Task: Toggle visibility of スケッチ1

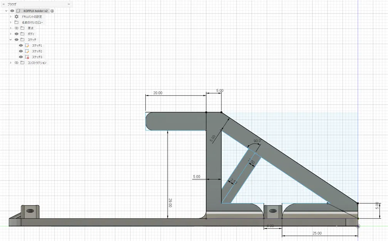Action: pyautogui.click(x=20, y=46)
